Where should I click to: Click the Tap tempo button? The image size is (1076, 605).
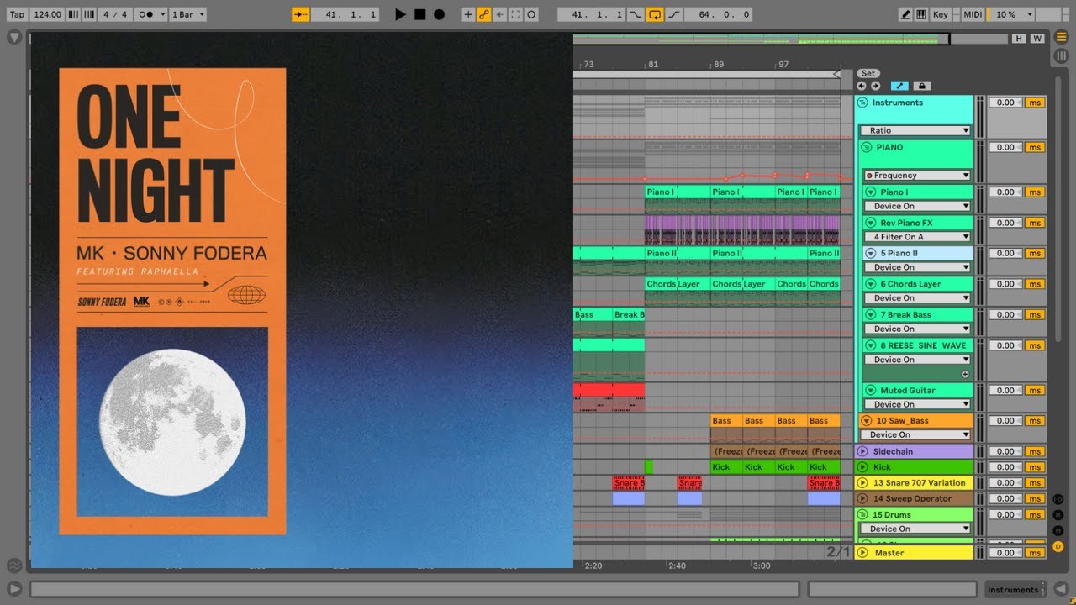pos(17,14)
